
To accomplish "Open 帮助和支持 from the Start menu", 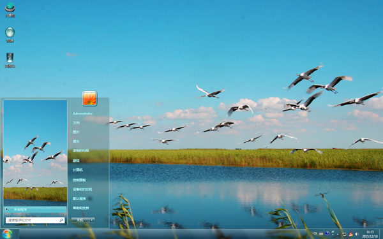I will [81, 208].
